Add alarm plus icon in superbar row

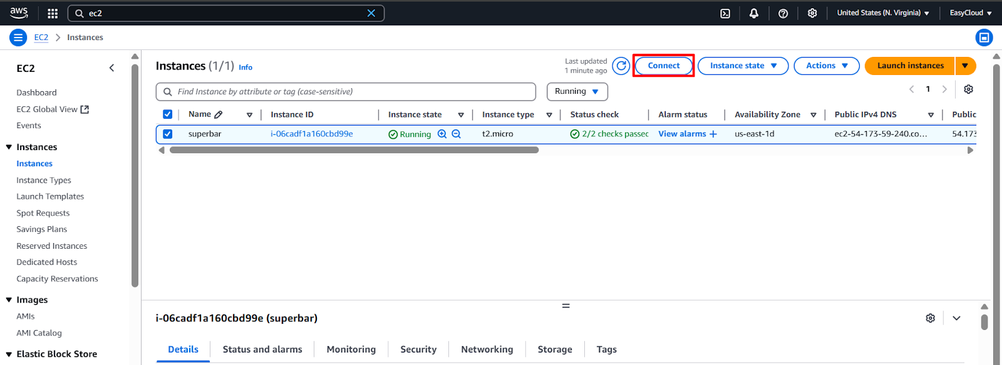[x=713, y=134]
